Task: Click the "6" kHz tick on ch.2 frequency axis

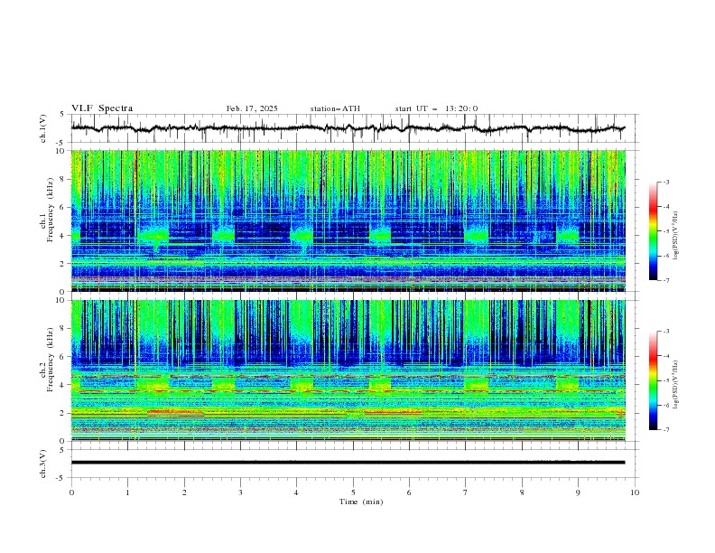Action: tap(64, 357)
